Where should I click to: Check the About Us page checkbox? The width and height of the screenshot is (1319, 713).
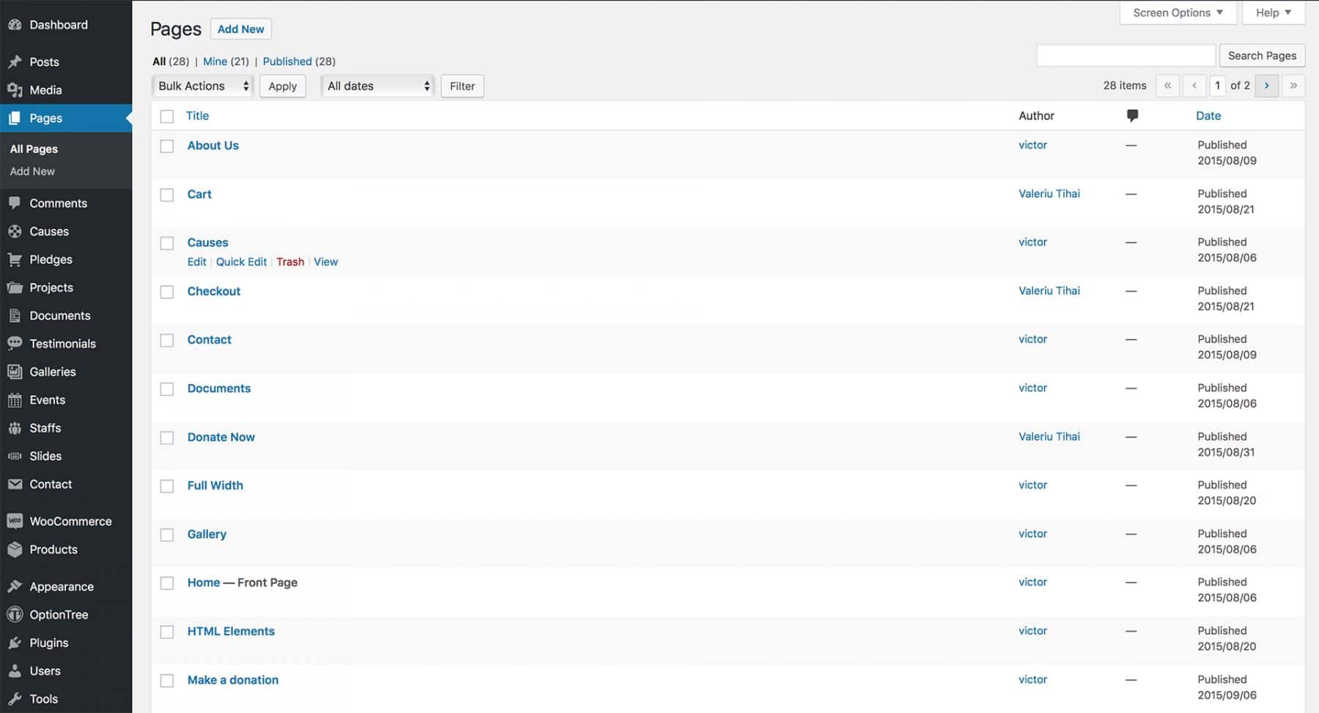[x=166, y=146]
